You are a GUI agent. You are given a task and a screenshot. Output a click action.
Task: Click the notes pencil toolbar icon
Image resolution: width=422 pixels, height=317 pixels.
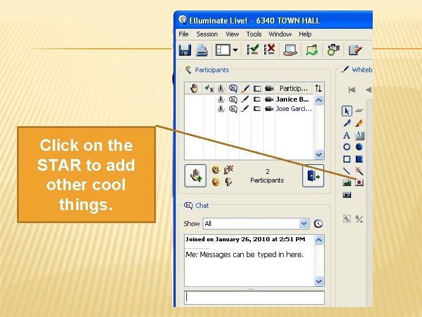click(x=355, y=50)
